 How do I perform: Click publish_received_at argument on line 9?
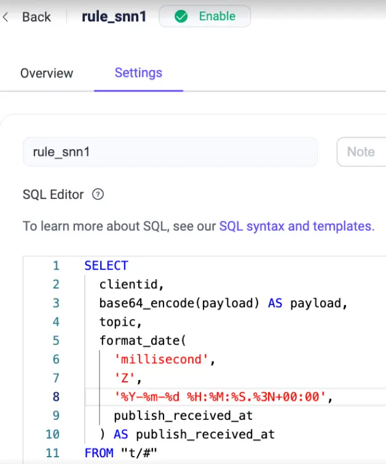pyautogui.click(x=183, y=416)
